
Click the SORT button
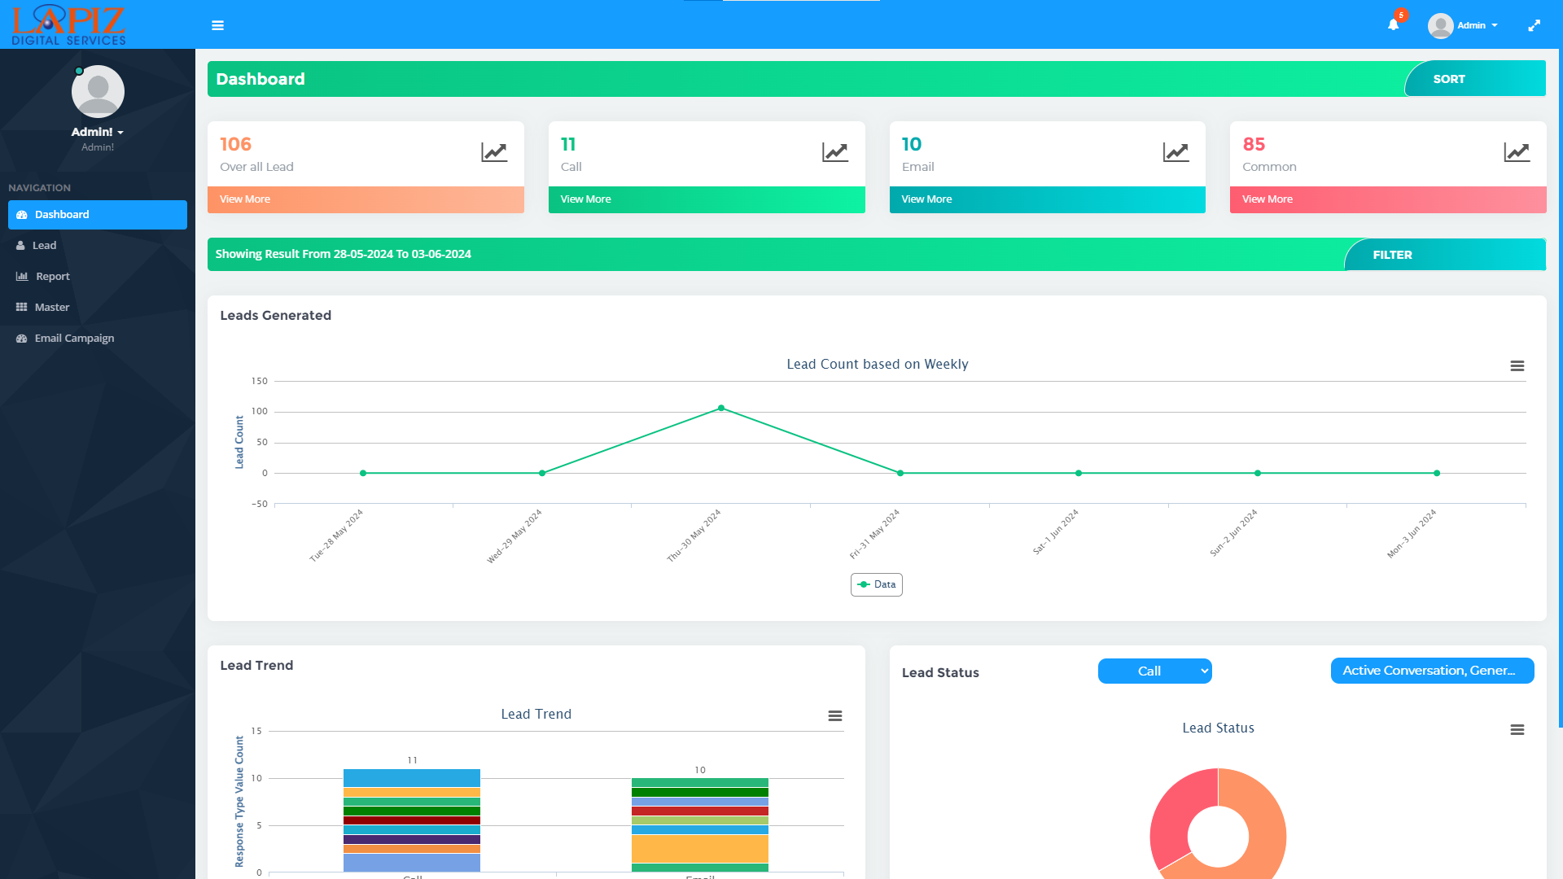pos(1475,79)
